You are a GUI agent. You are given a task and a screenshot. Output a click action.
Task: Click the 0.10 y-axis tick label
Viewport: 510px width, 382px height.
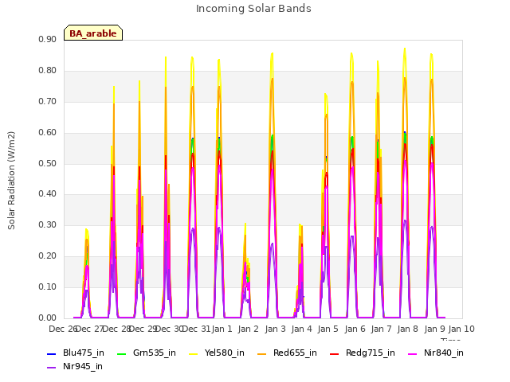47,286
